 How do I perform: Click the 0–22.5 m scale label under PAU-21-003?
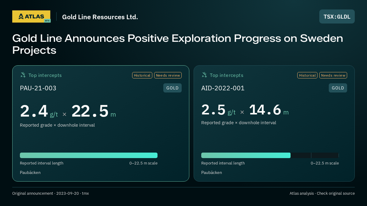[143, 163]
